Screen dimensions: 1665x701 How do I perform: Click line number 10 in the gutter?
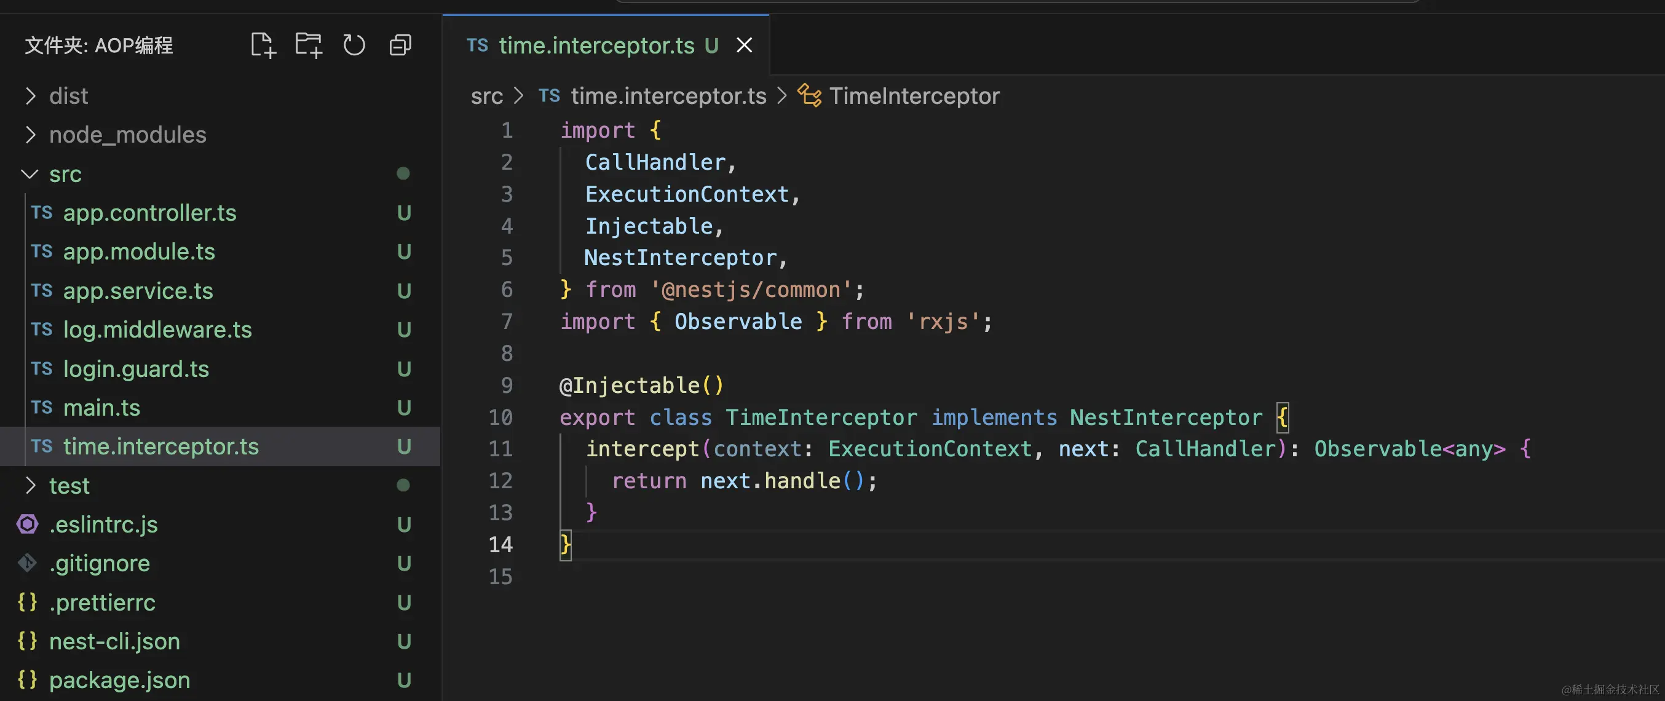pos(501,417)
